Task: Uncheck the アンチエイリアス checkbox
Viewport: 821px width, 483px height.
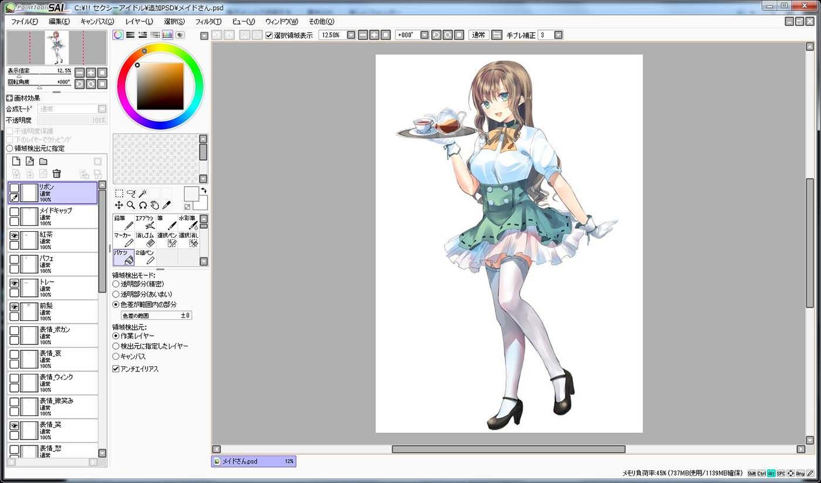Action: (116, 369)
